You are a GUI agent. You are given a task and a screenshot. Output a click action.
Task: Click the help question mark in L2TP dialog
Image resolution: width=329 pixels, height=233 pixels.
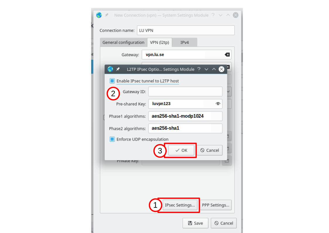click(199, 69)
